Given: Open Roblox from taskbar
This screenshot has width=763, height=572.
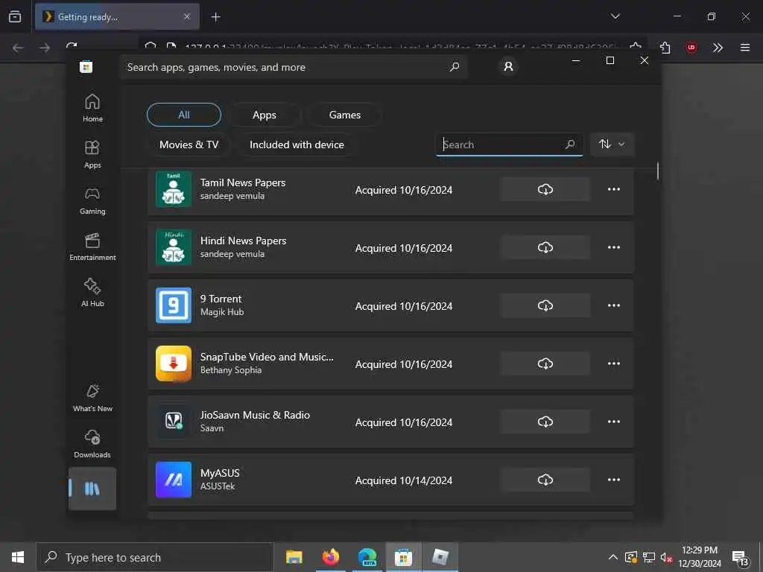Looking at the screenshot, I should click(x=440, y=557).
